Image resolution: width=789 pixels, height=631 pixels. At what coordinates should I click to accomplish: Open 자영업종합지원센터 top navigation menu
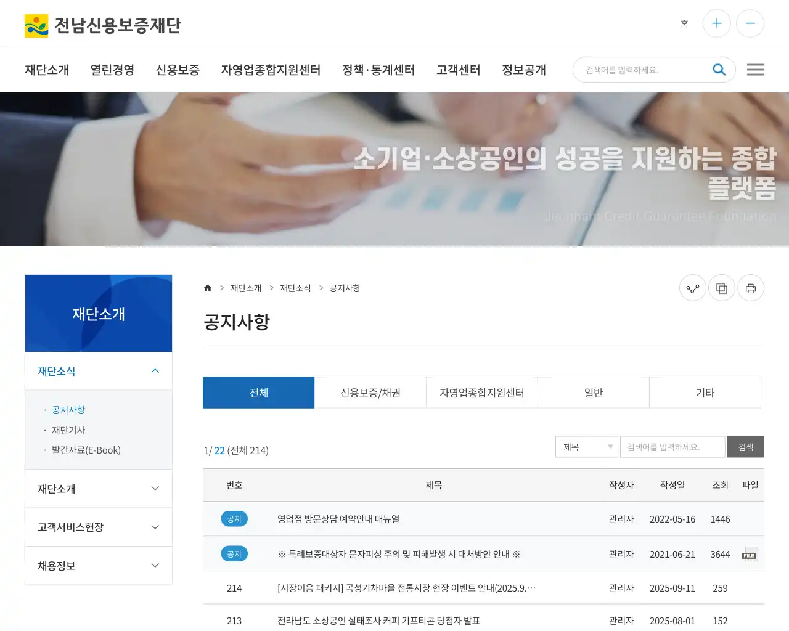coord(271,70)
